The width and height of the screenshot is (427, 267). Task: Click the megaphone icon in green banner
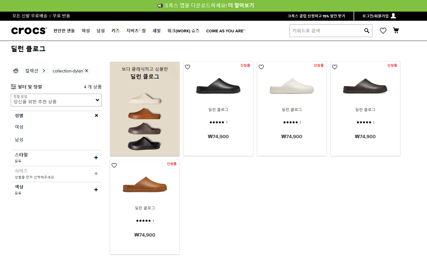pos(160,6)
